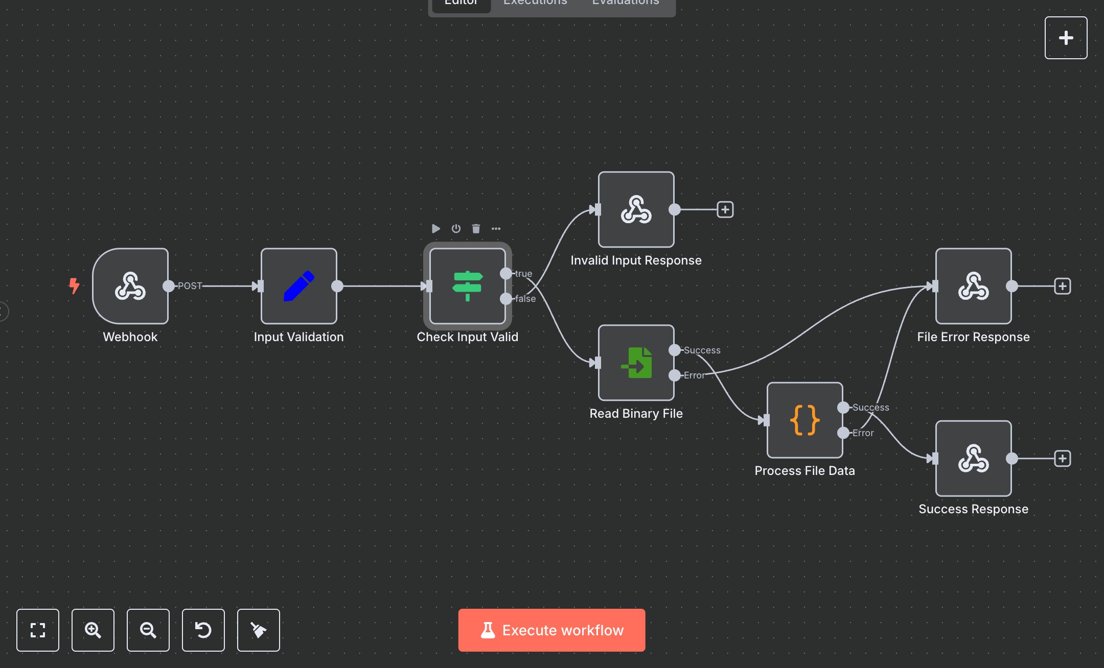The height and width of the screenshot is (668, 1104).
Task: Open the File Error Response node
Action: [973, 286]
